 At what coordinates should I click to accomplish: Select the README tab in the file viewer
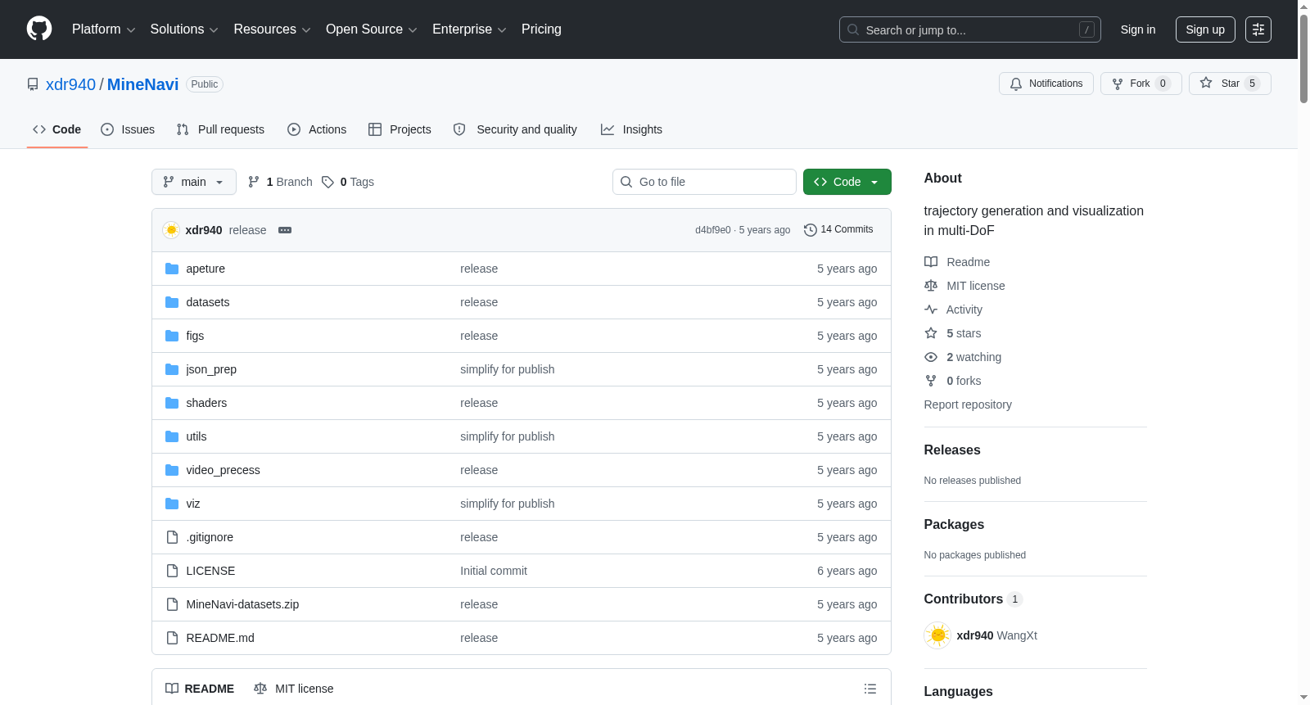click(200, 689)
